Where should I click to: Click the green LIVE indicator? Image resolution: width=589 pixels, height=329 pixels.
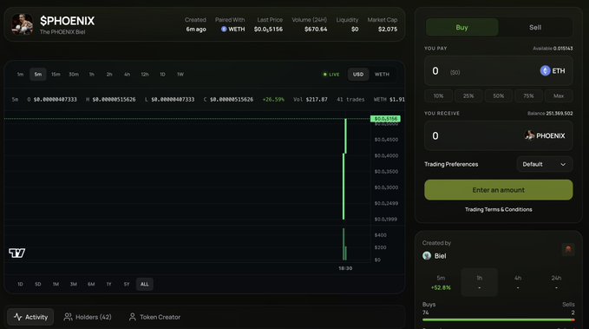click(x=331, y=75)
